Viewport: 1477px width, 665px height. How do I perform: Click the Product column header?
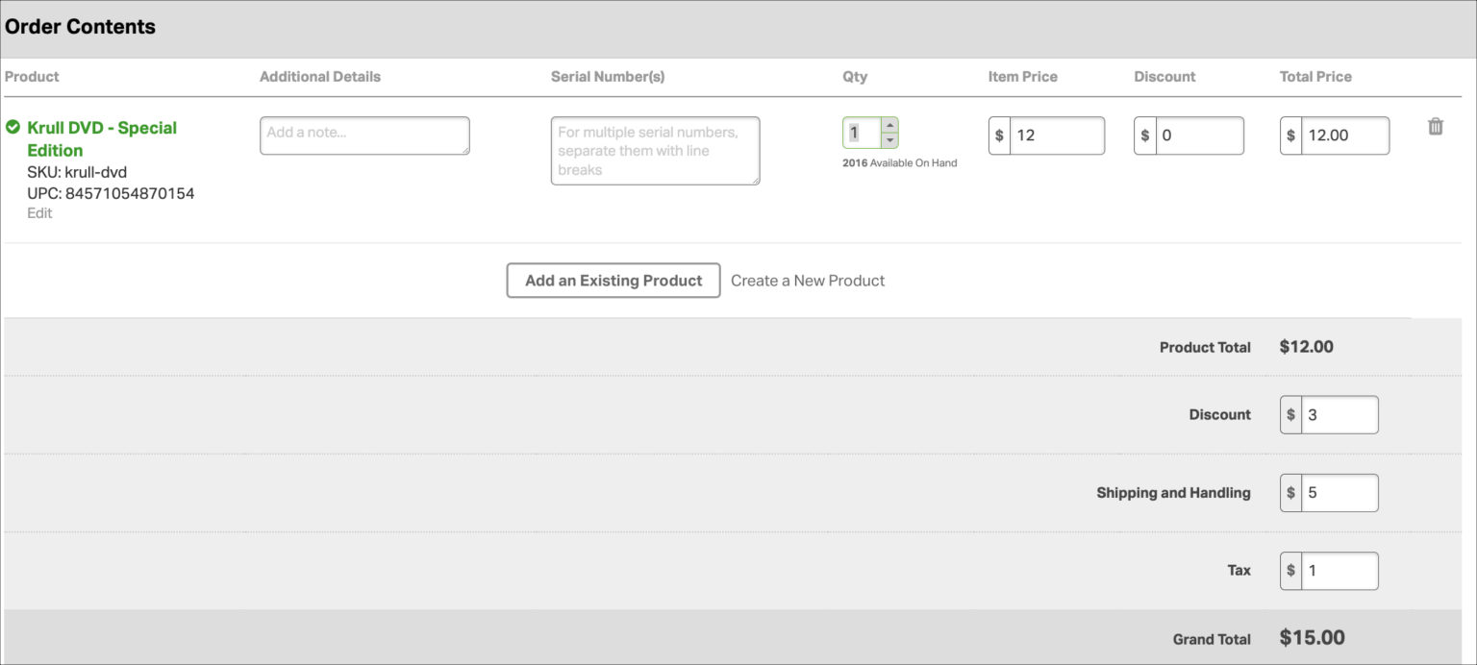point(31,76)
